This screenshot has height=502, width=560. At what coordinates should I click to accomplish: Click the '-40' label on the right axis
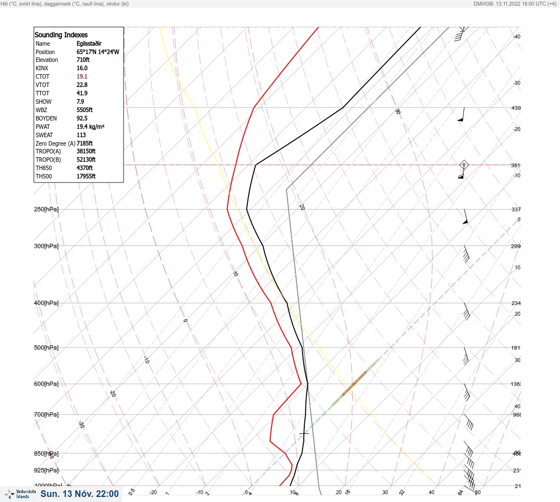[x=516, y=36]
